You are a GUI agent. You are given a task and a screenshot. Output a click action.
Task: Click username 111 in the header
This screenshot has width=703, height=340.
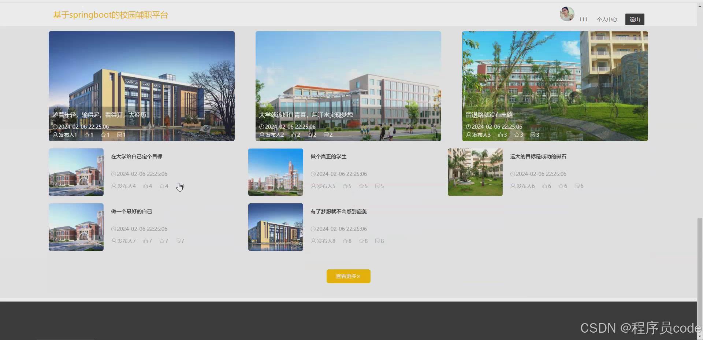click(583, 19)
